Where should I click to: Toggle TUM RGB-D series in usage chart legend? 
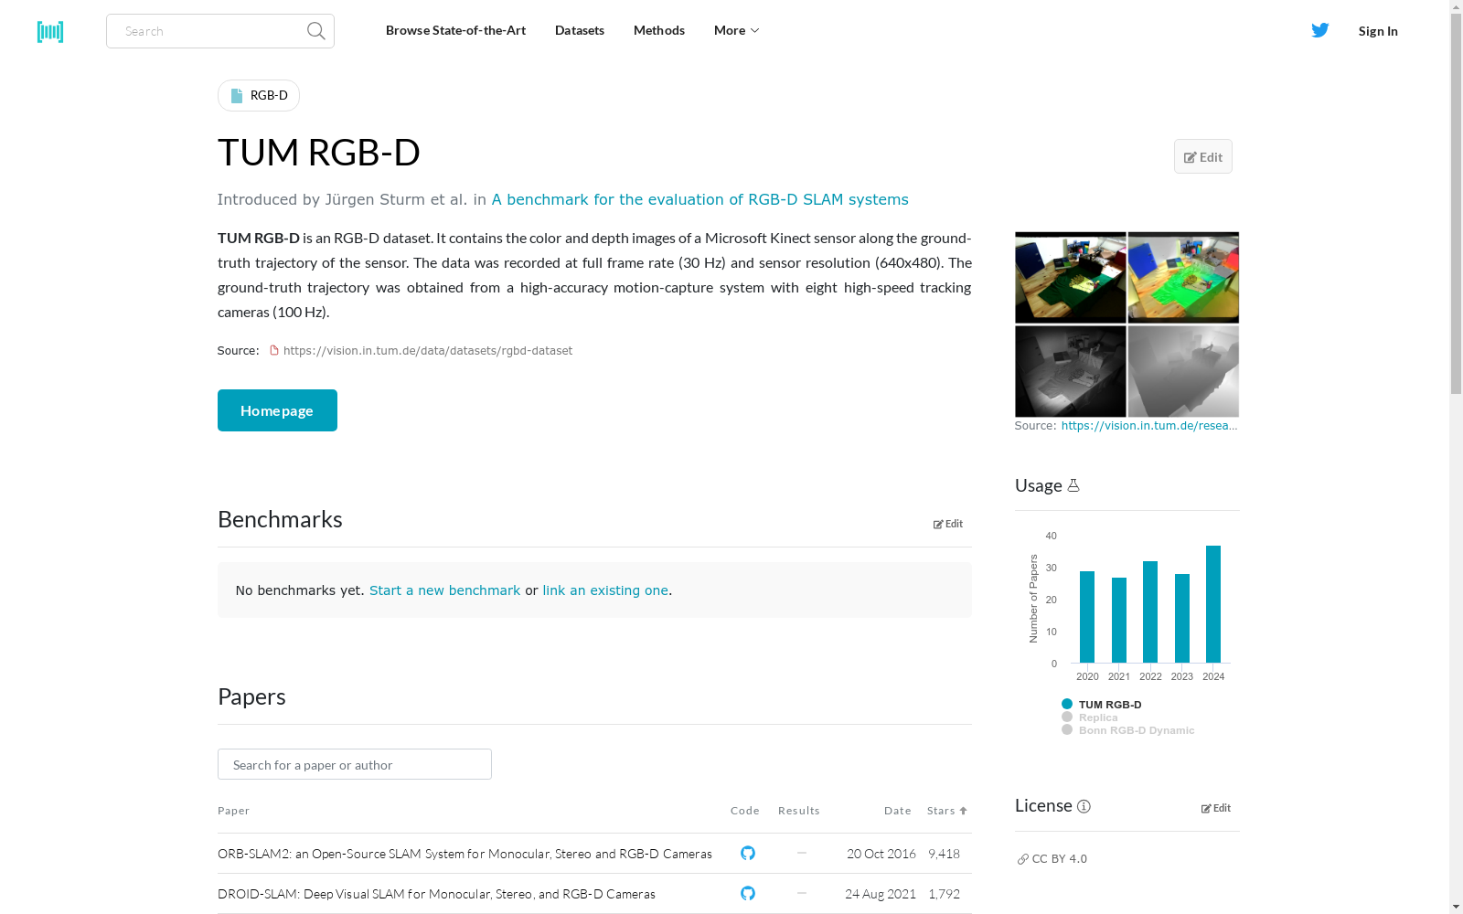point(1109,704)
